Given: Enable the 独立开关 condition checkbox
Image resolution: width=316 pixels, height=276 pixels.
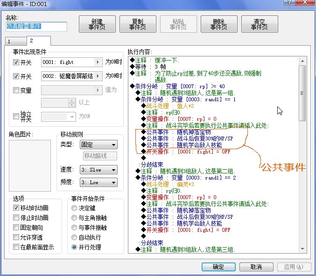Looking at the screenshot, I should pos(16,116).
